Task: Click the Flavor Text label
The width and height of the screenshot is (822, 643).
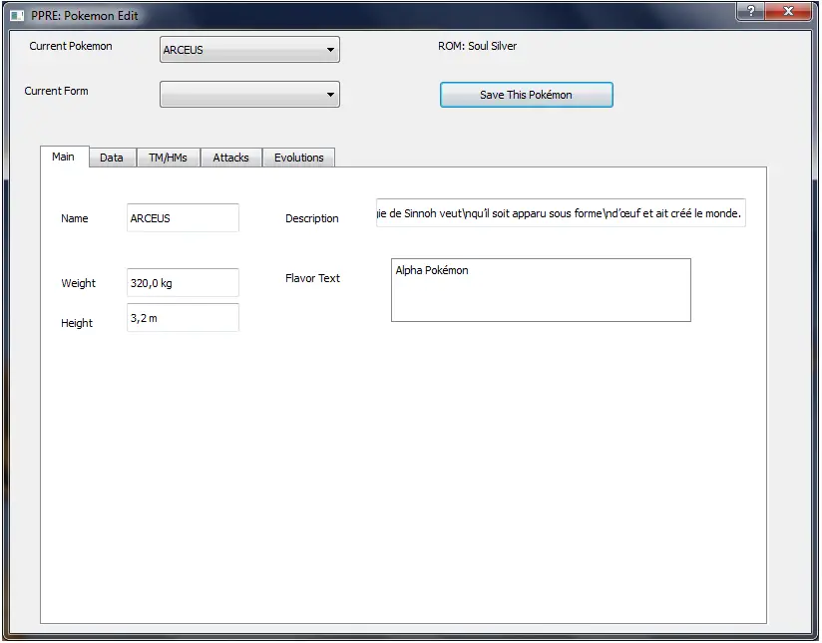Action: [x=312, y=278]
